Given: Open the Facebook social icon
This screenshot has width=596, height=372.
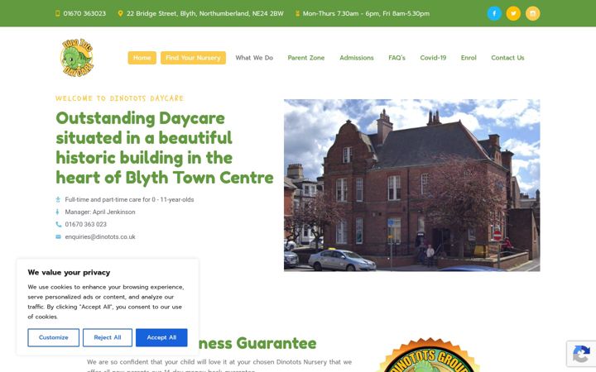Looking at the screenshot, I should (x=494, y=14).
